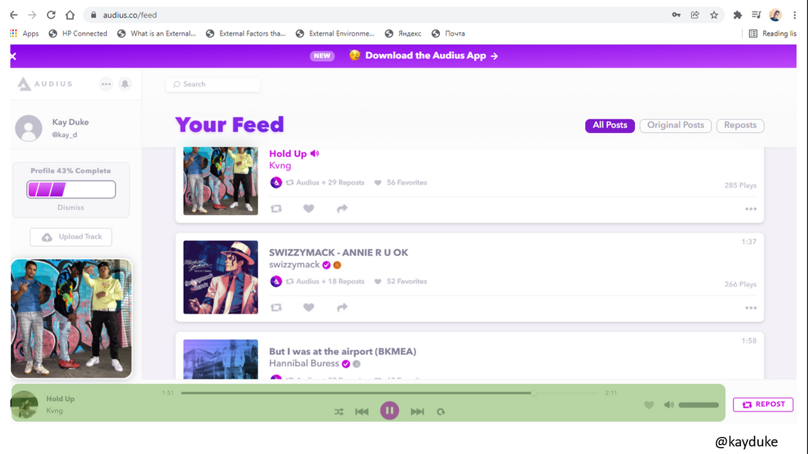Open Reading list panel

(x=772, y=33)
